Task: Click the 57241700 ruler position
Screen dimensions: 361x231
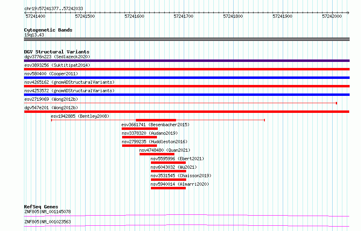Action: click(x=183, y=16)
